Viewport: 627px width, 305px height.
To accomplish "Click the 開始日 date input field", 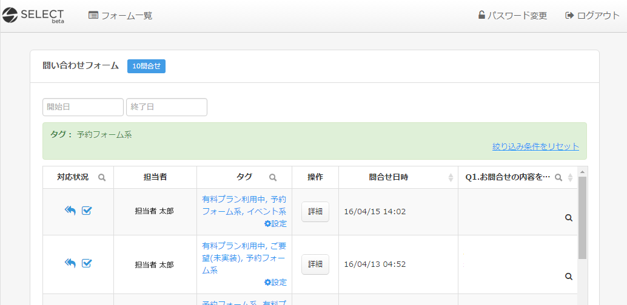I will point(83,107).
